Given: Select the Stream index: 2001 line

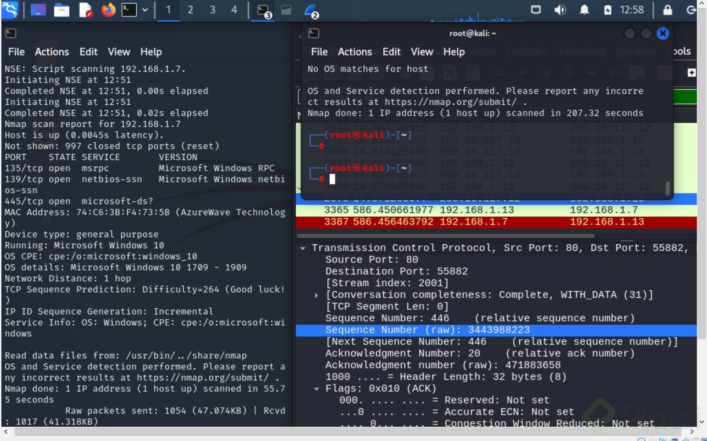Looking at the screenshot, I should pyautogui.click(x=387, y=283).
